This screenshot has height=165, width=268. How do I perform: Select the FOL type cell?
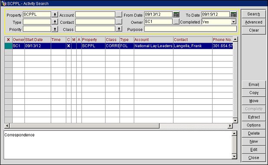127,46
